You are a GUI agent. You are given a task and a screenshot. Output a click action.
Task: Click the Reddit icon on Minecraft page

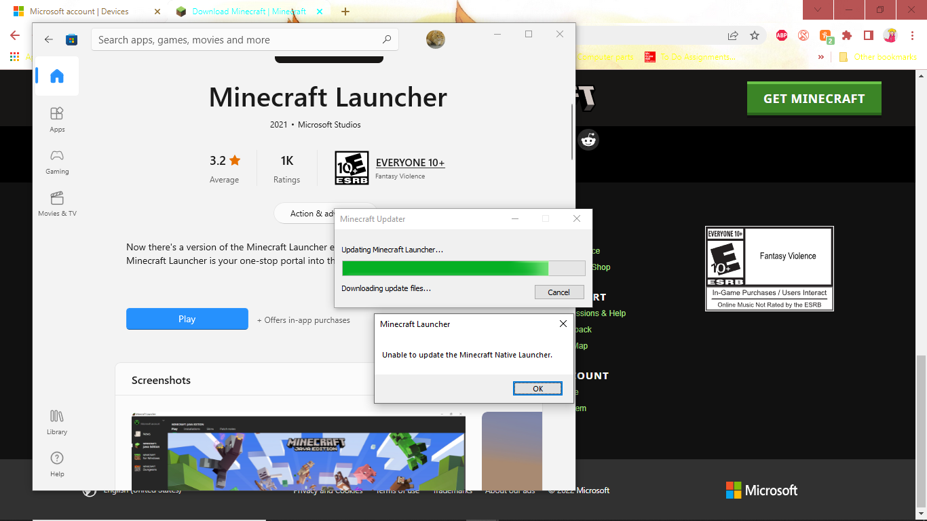coord(588,140)
